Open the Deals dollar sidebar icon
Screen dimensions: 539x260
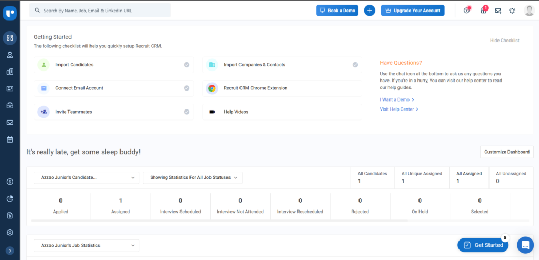coord(9,182)
